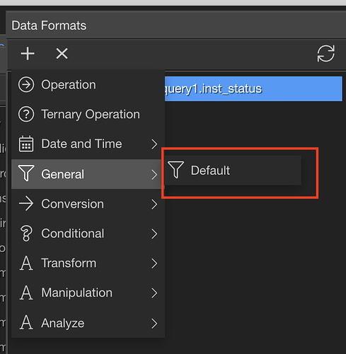Open the Manipulation menu item
The height and width of the screenshot is (354, 346).
click(88, 292)
